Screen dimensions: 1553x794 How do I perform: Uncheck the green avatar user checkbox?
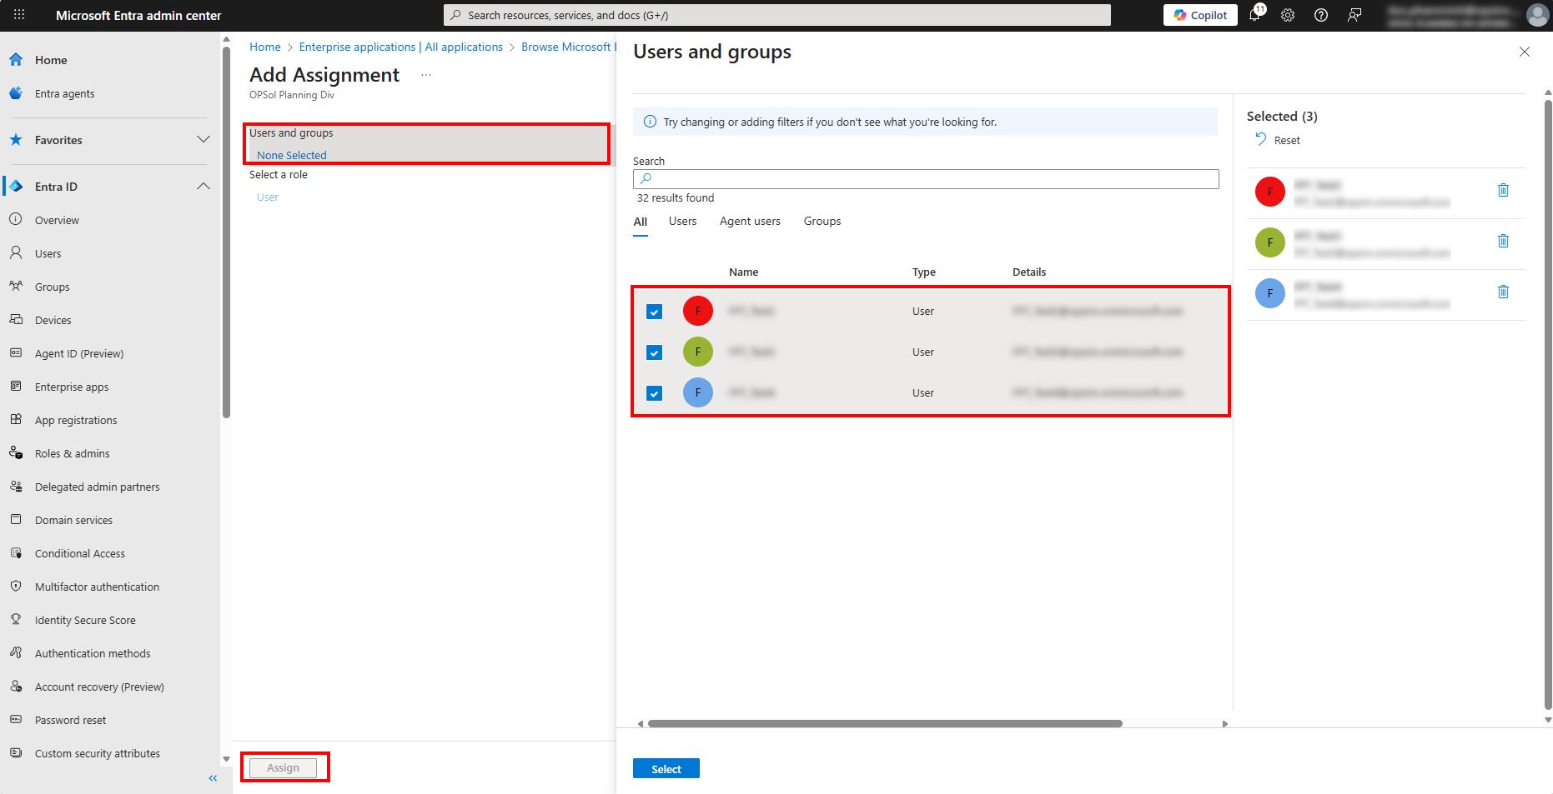click(655, 352)
